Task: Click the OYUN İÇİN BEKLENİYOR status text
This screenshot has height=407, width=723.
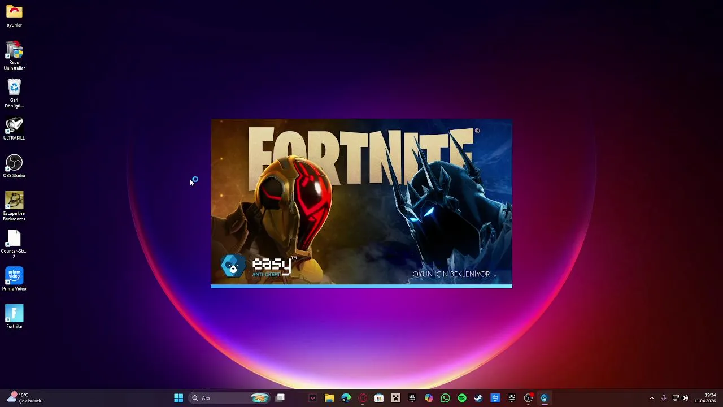Action: 451,274
